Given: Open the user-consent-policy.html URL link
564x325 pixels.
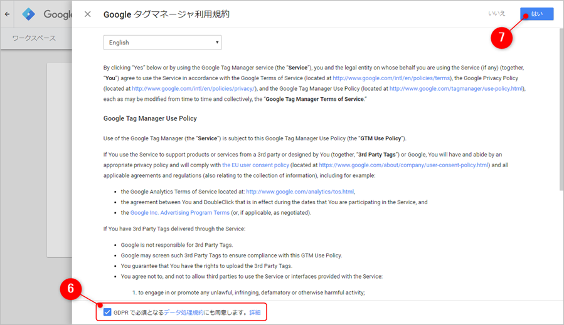Looking at the screenshot, I should (x=403, y=165).
